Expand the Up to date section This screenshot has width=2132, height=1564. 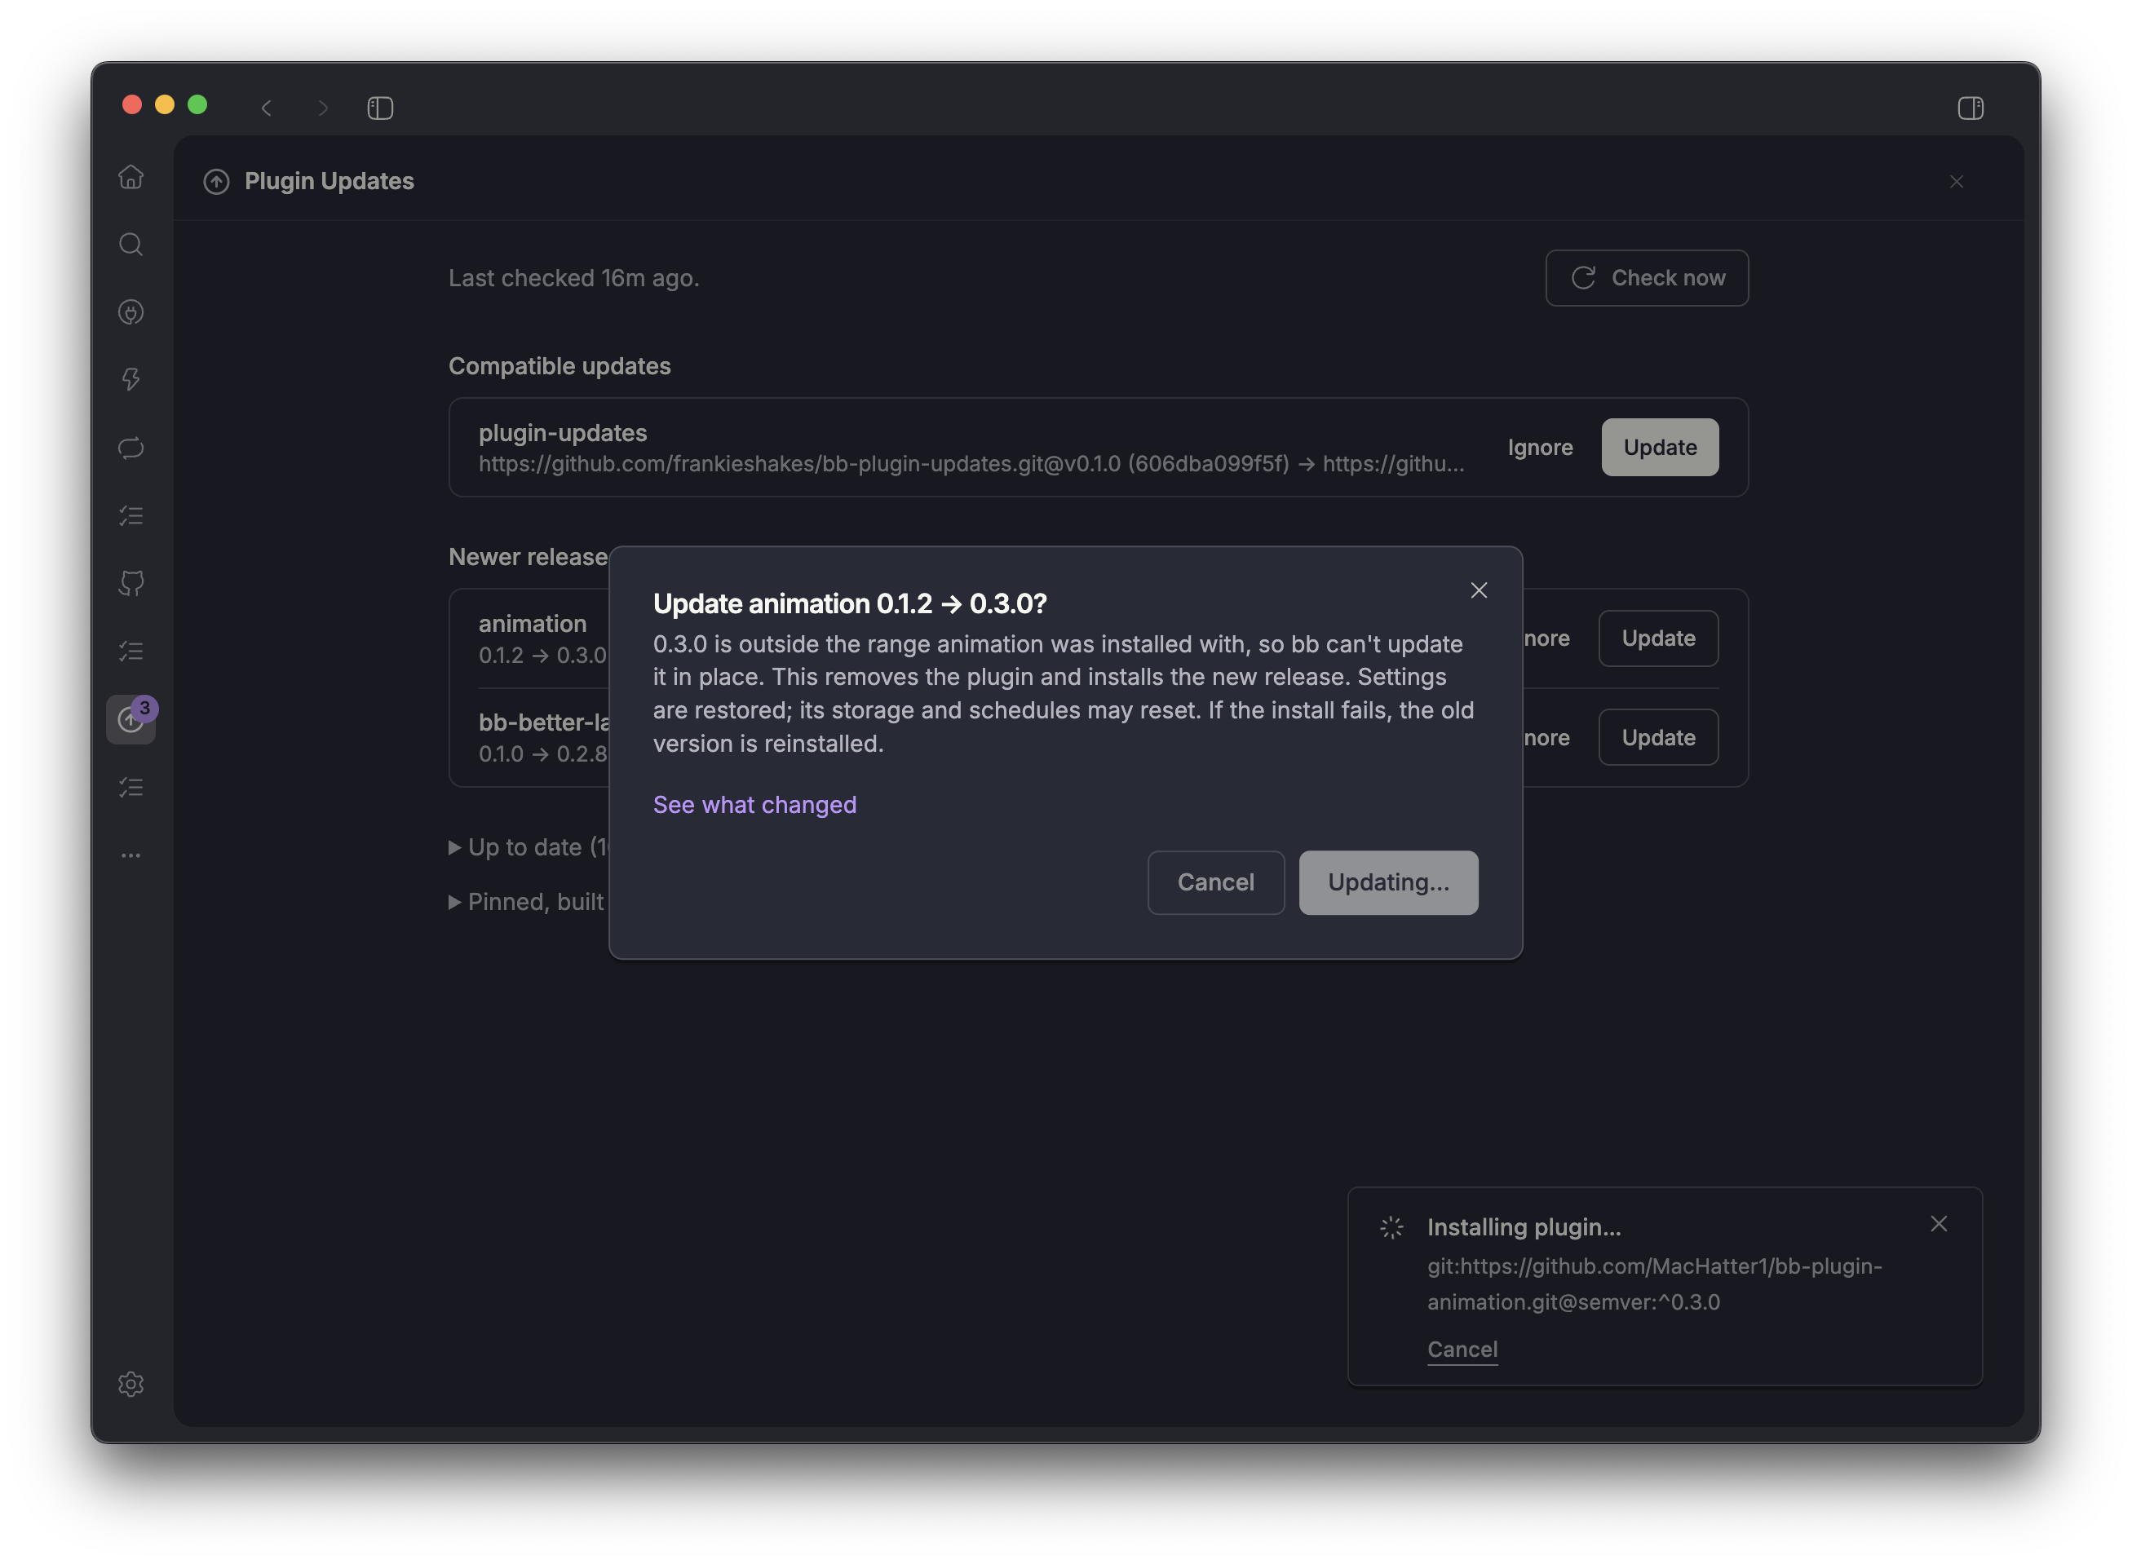(529, 847)
